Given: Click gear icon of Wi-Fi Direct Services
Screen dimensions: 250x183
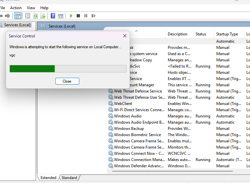Looking at the screenshot, I should [110, 110].
